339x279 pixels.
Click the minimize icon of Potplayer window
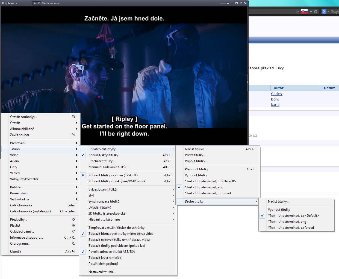232,3
